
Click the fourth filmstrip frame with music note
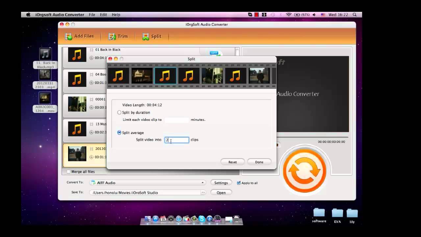(x=188, y=75)
